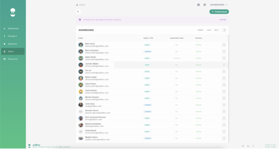Click the search magnifier icon
Viewport: 279px width, 153px height.
coord(78,11)
